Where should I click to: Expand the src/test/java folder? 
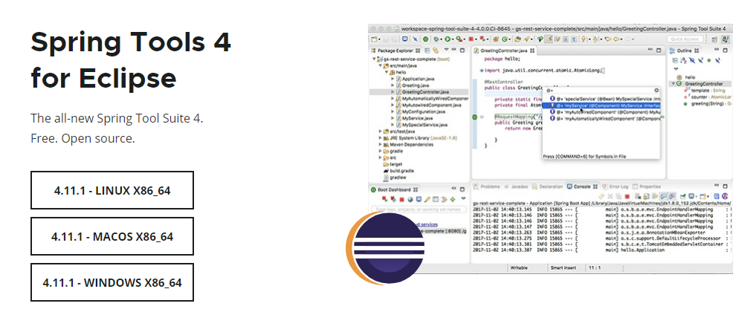pos(381,131)
